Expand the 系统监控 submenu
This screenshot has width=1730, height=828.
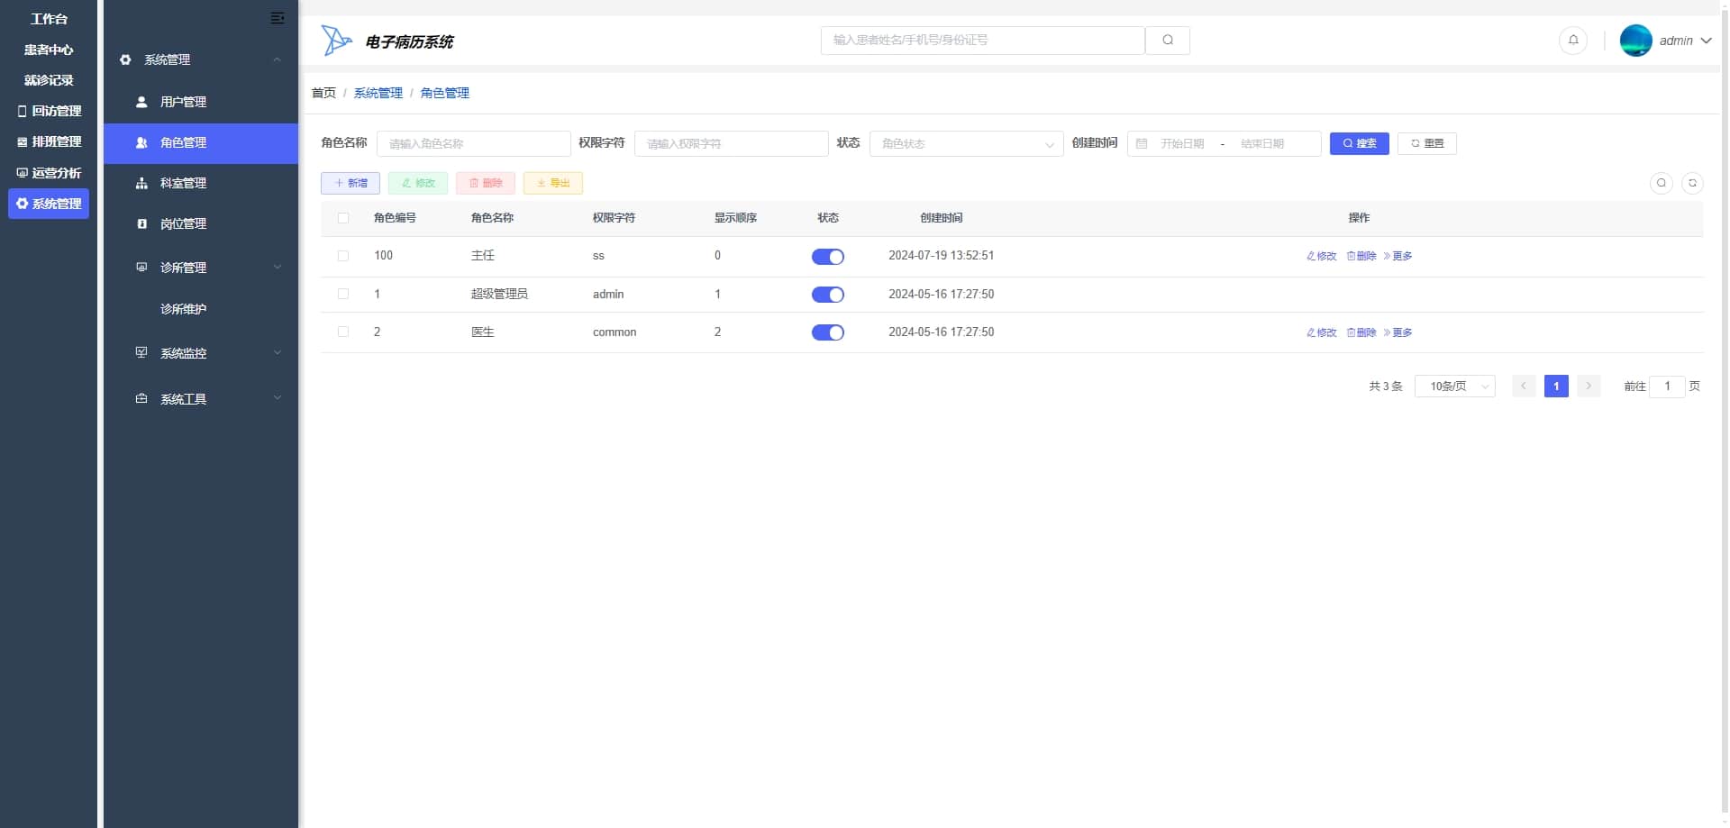[200, 353]
